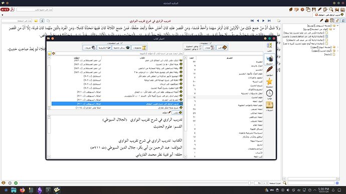Click the رسائل جامعية filter button
The height and width of the screenshot is (194, 346).
(121, 47)
